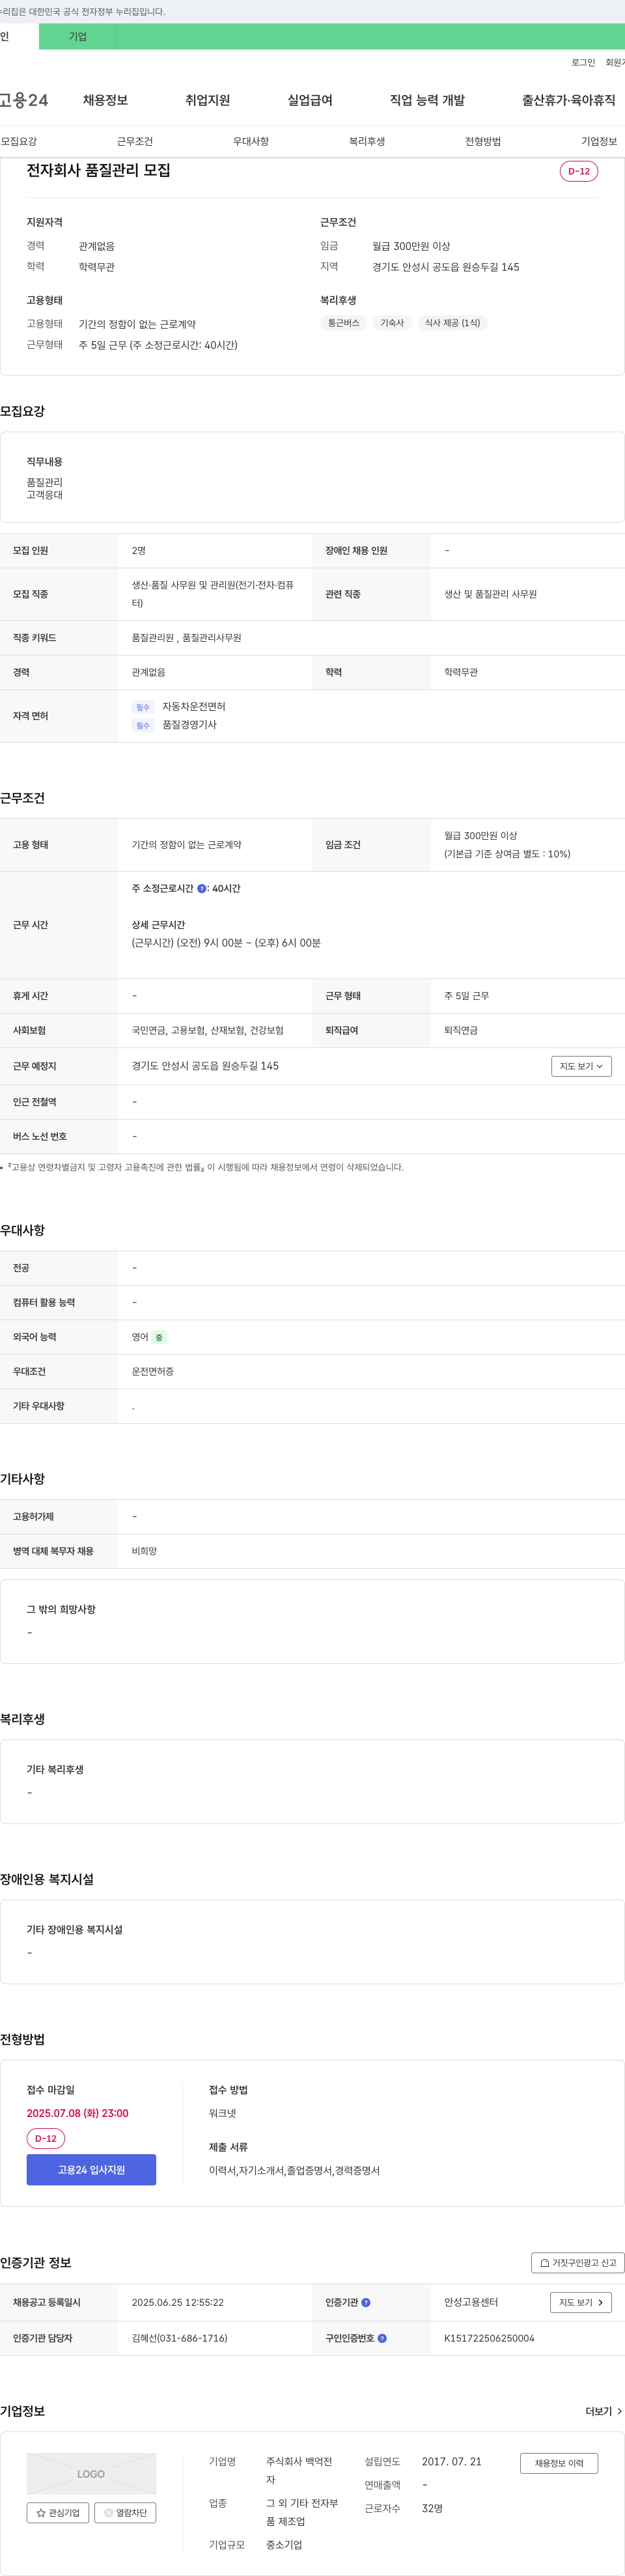This screenshot has width=625, height=2576.
Task: Click the 식사 제공 (1식) tag
Action: pyautogui.click(x=452, y=323)
